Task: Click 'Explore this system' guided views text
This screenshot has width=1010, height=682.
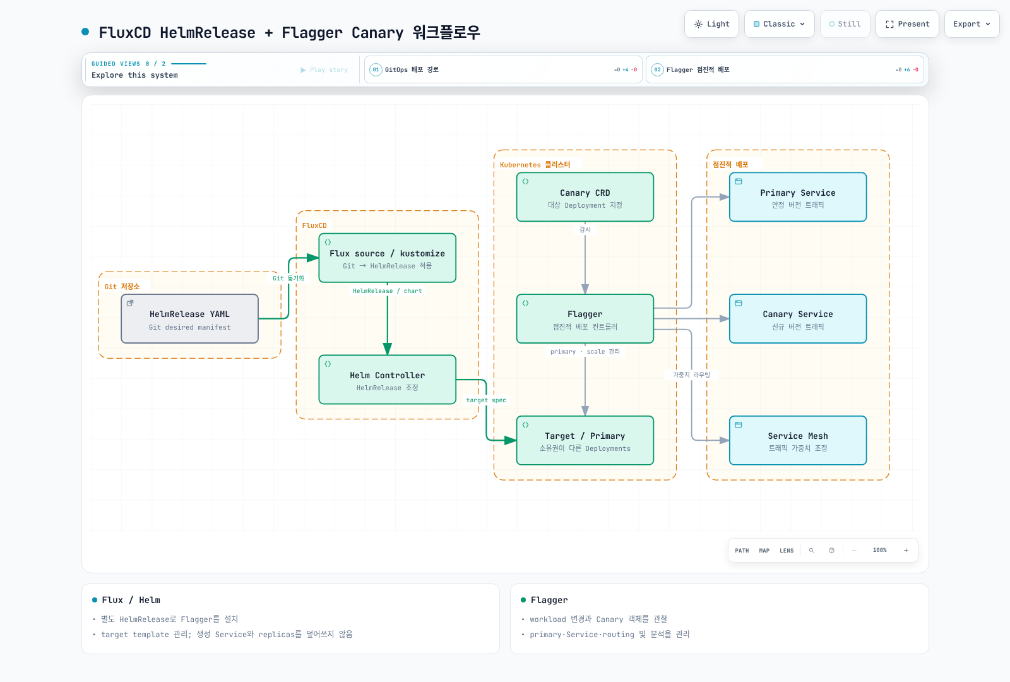Action: [x=134, y=75]
